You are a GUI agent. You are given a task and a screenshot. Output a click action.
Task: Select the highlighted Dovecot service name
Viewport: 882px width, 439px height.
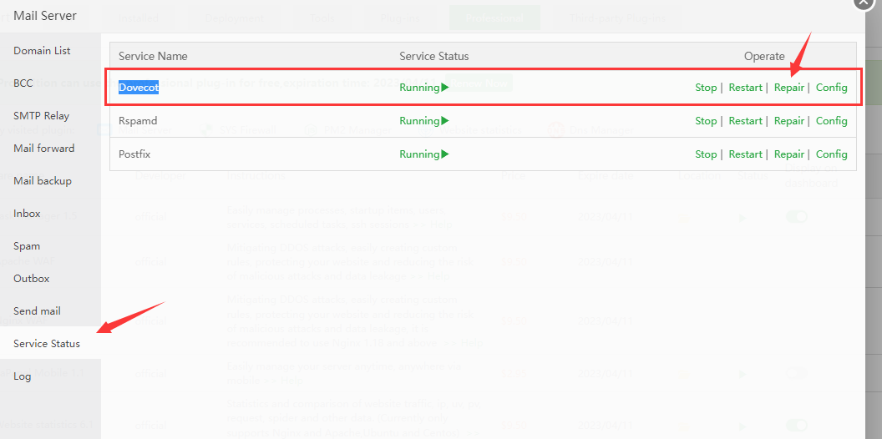(139, 88)
